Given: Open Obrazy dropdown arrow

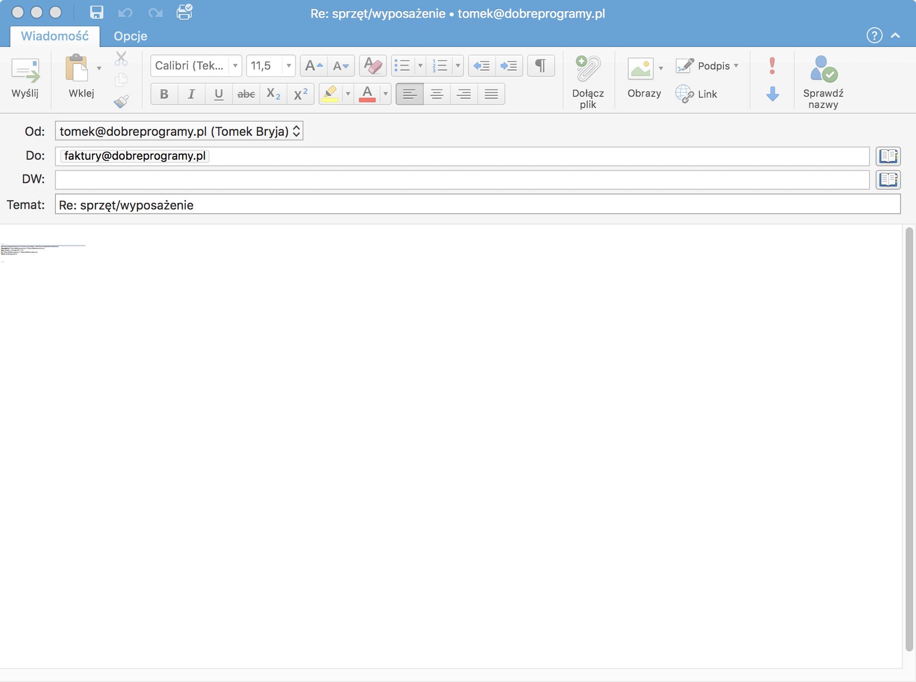Looking at the screenshot, I should pos(661,68).
